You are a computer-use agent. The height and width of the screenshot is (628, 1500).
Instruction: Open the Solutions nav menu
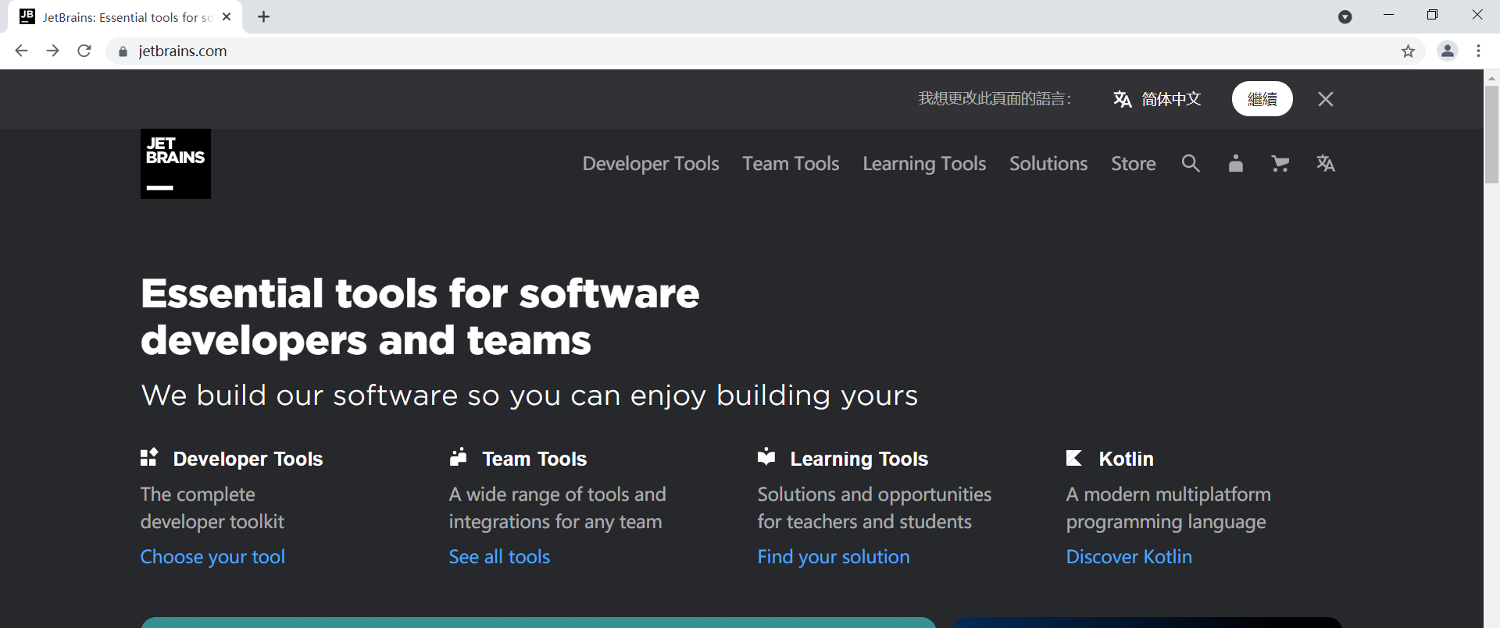(x=1048, y=164)
